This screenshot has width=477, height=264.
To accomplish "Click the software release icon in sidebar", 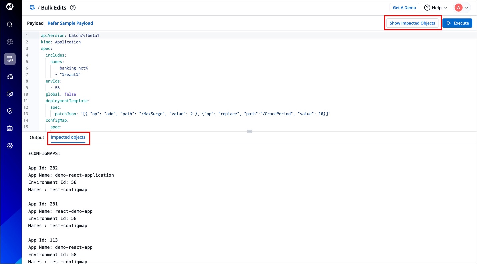I will 10,94.
